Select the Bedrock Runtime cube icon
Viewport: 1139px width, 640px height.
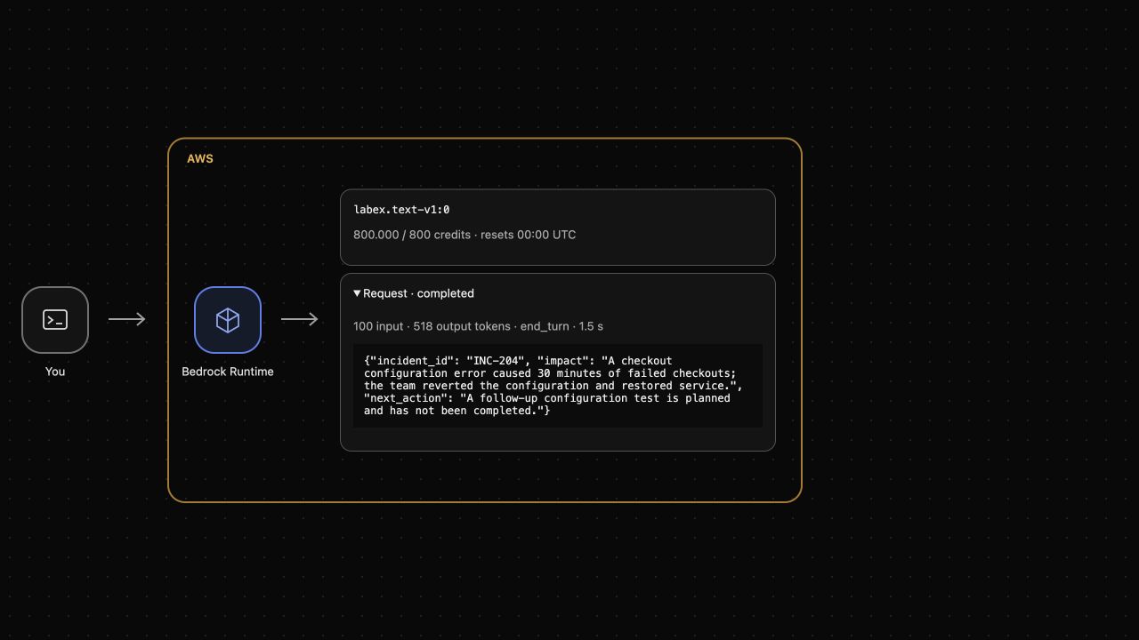click(x=228, y=319)
